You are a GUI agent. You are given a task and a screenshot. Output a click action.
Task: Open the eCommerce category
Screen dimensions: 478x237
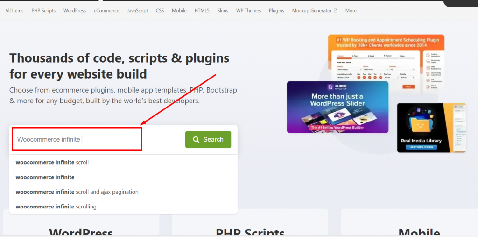pyautogui.click(x=106, y=10)
